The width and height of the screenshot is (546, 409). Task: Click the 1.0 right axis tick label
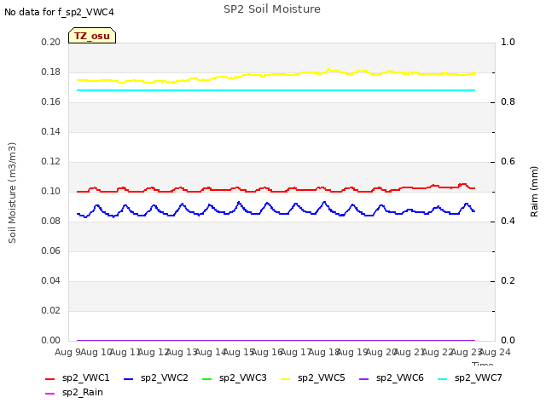(x=508, y=42)
